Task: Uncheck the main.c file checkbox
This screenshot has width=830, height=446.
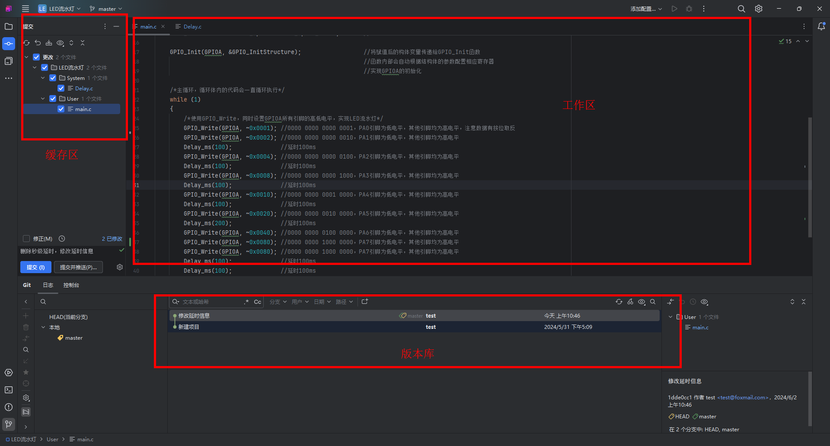Action: [x=61, y=109]
